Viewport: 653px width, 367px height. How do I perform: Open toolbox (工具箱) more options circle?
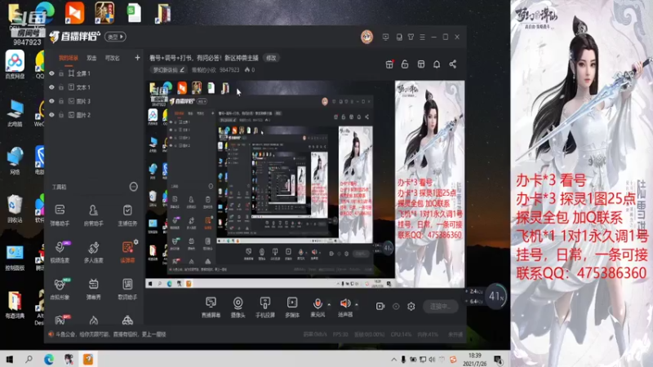click(x=133, y=187)
